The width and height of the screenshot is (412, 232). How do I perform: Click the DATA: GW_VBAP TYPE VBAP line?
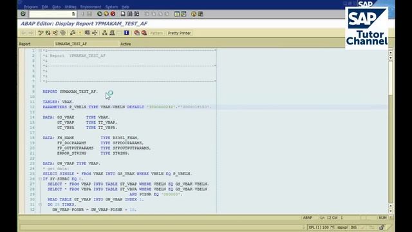71,164
